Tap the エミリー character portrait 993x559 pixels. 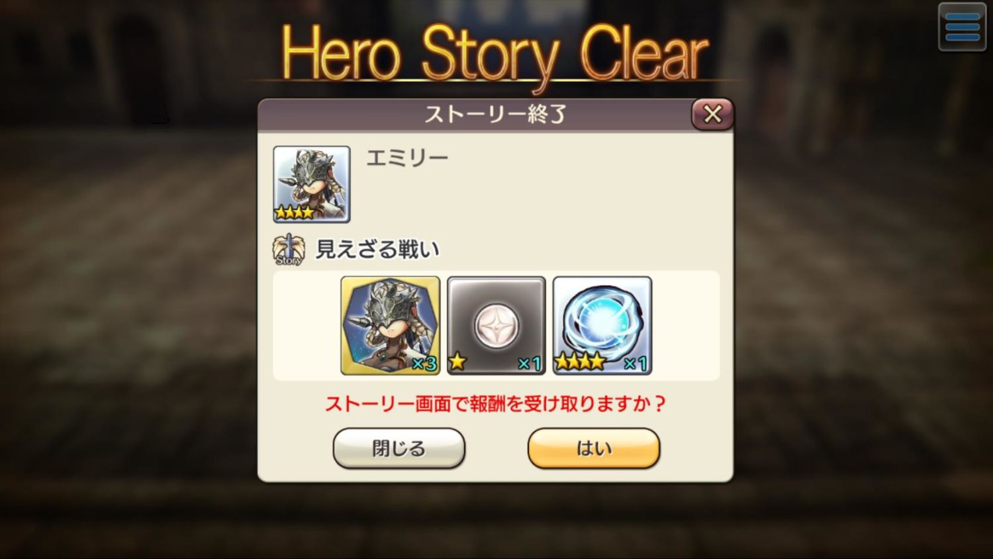(x=312, y=184)
